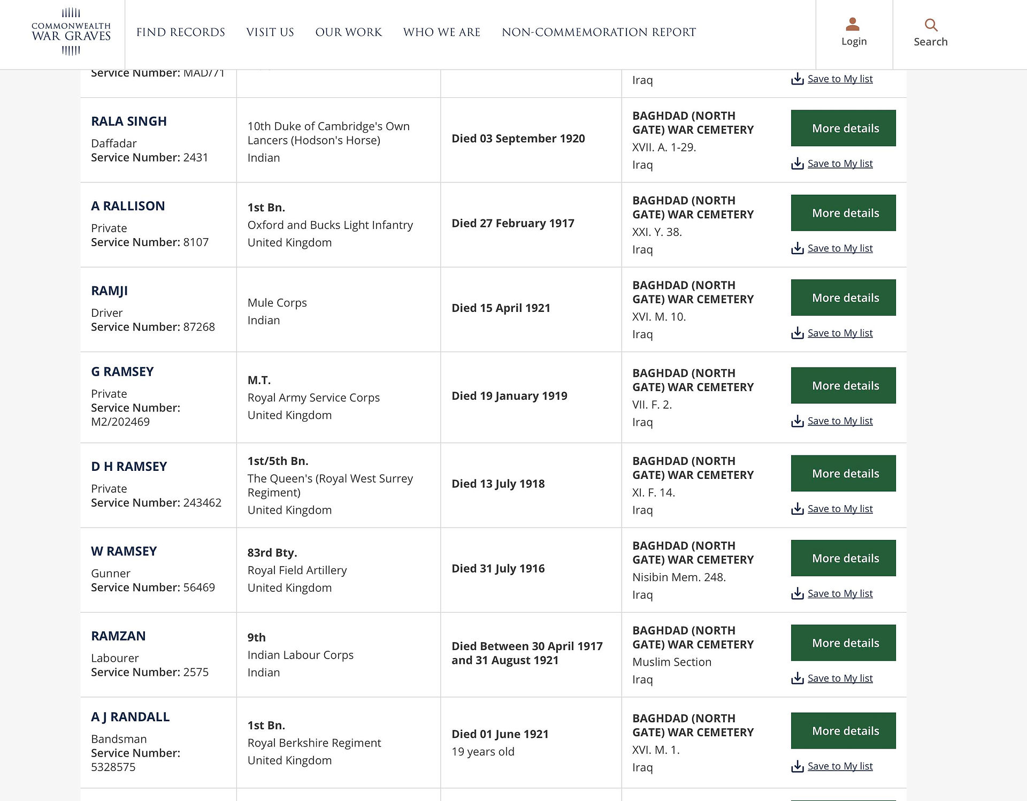Image resolution: width=1027 pixels, height=801 pixels.
Task: Save W Ramsey to My list
Action: pyautogui.click(x=840, y=593)
